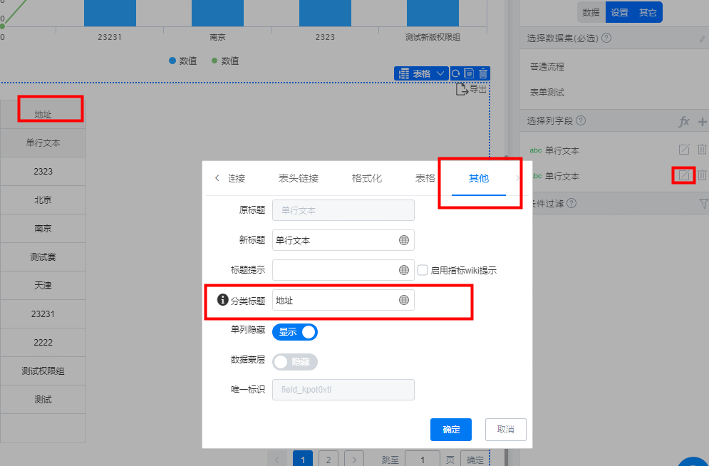Click globe icon in 标题提示 field
The width and height of the screenshot is (709, 466).
404,270
